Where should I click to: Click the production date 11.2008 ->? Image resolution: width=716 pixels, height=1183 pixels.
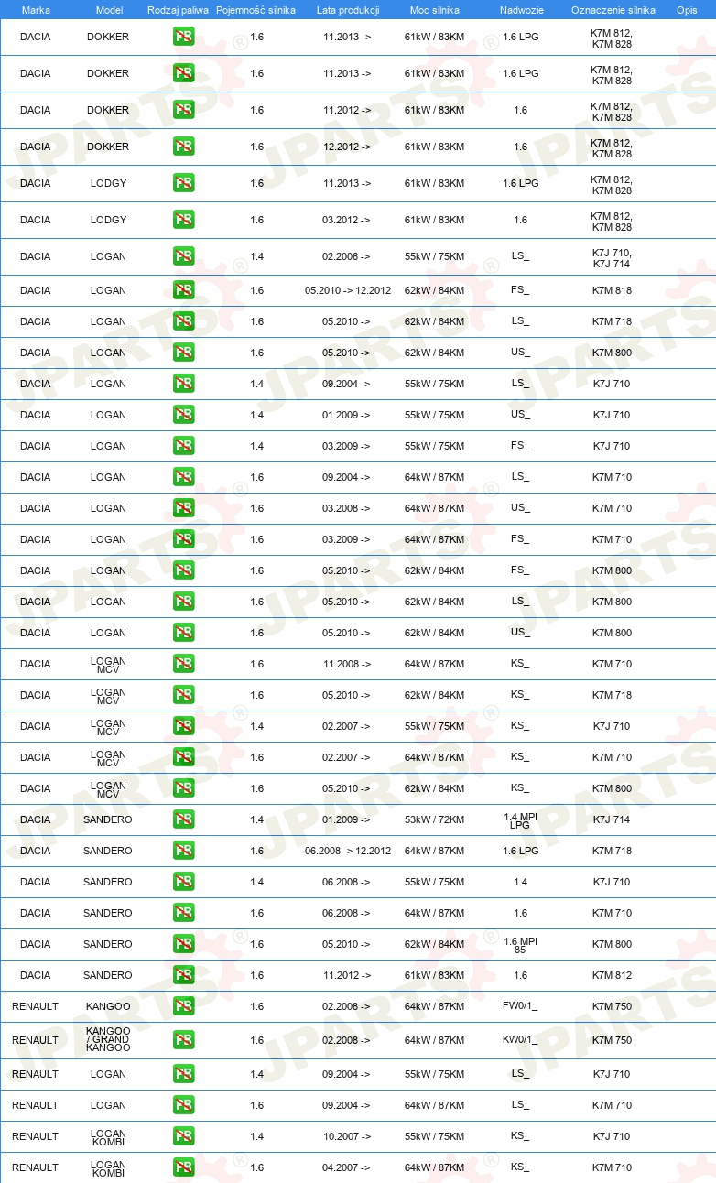point(347,664)
